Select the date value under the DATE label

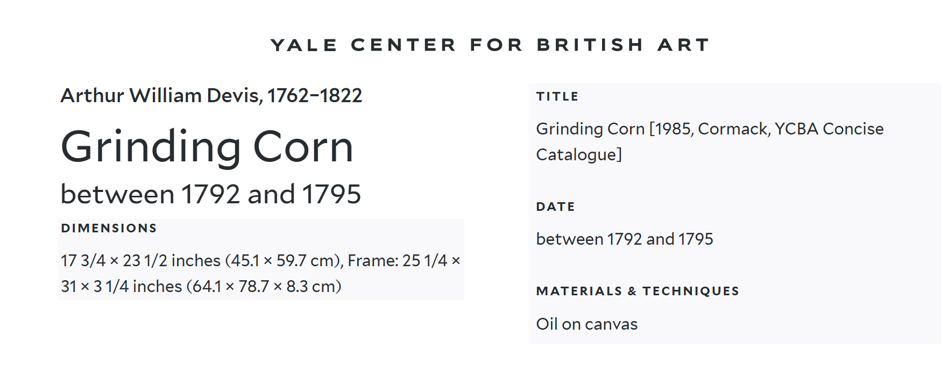(x=625, y=239)
